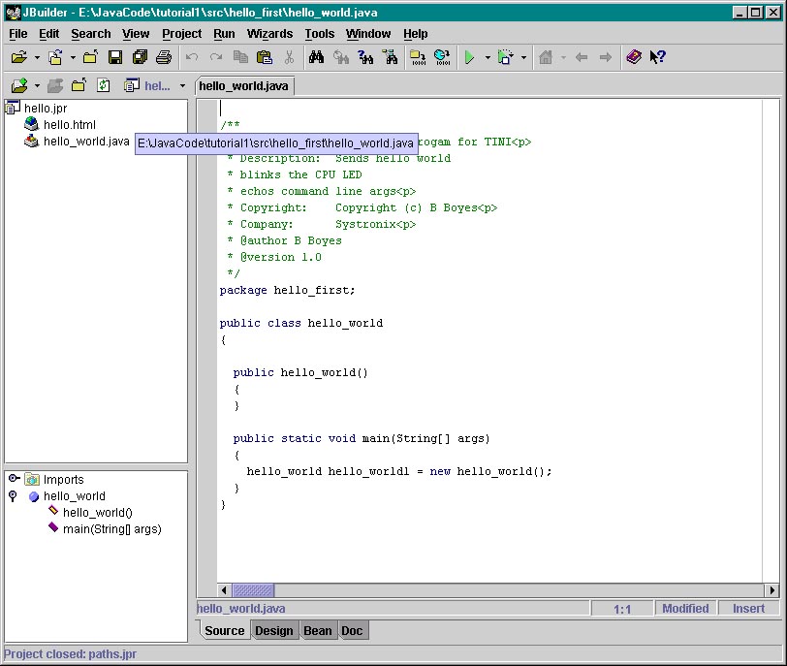Collapse the hello_world class node
This screenshot has width=787, height=666.
(14, 496)
